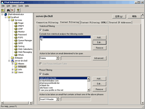Click the Users folder icon
The image size is (145, 109).
[16, 72]
